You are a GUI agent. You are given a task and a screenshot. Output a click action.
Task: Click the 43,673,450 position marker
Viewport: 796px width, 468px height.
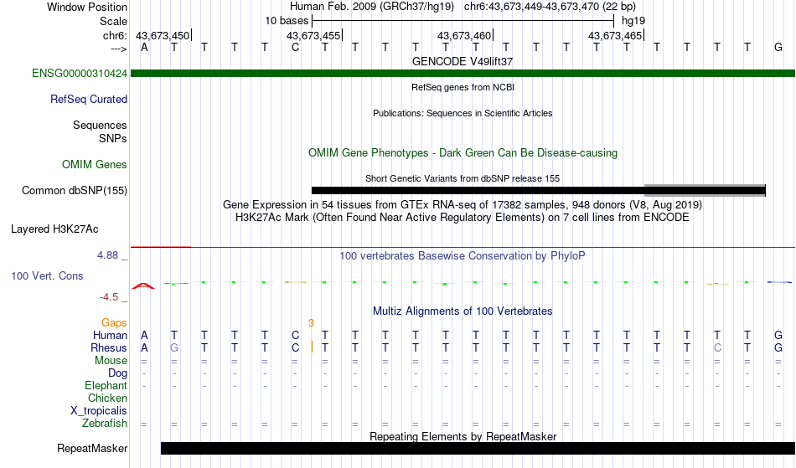click(x=163, y=36)
